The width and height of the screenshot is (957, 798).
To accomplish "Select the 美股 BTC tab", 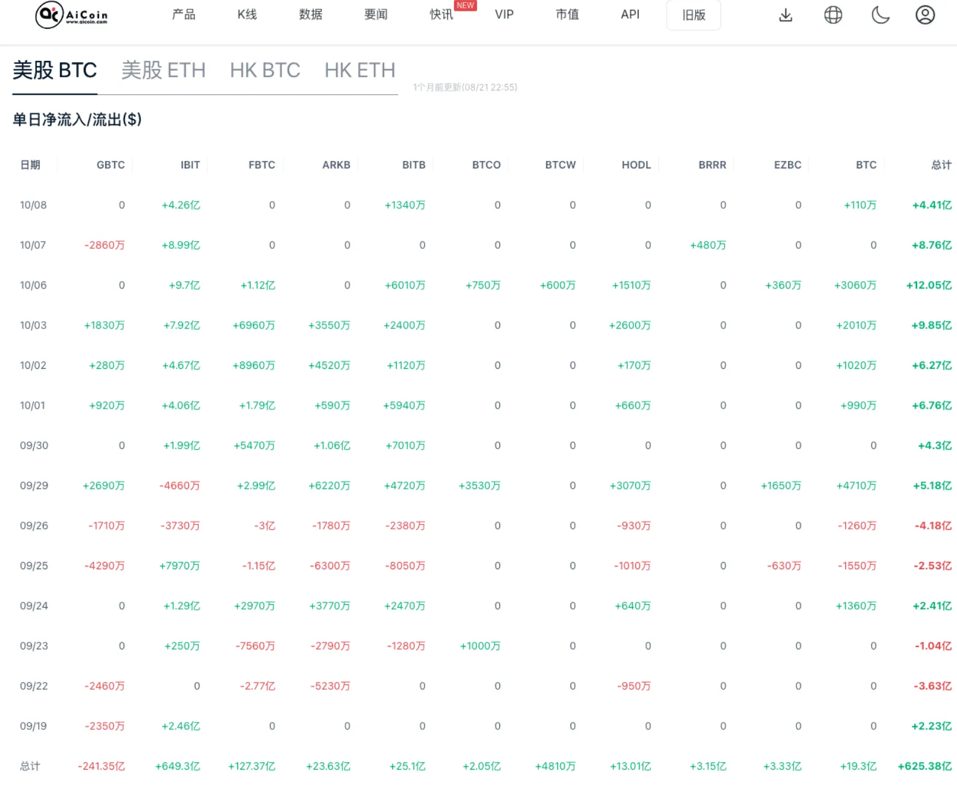I will pos(55,70).
